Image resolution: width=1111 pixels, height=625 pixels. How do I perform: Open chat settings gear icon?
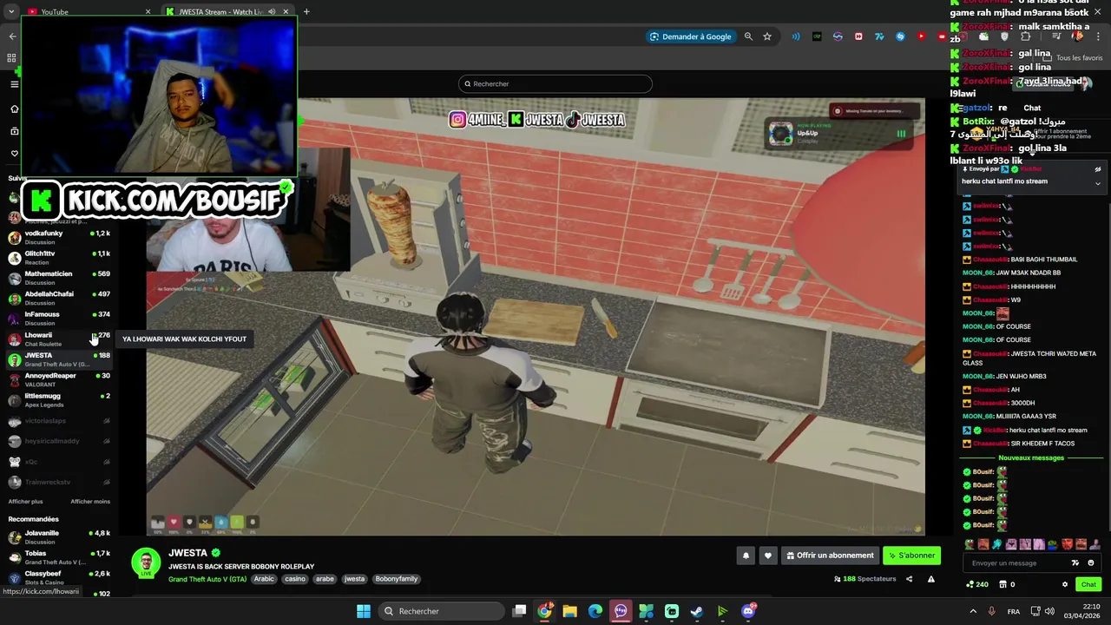point(1065,584)
